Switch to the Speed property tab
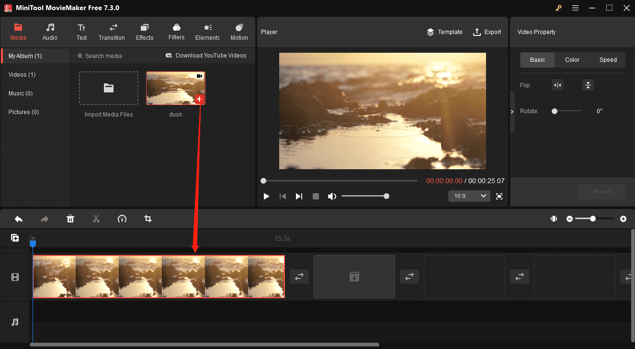The height and width of the screenshot is (349, 635). click(x=608, y=60)
